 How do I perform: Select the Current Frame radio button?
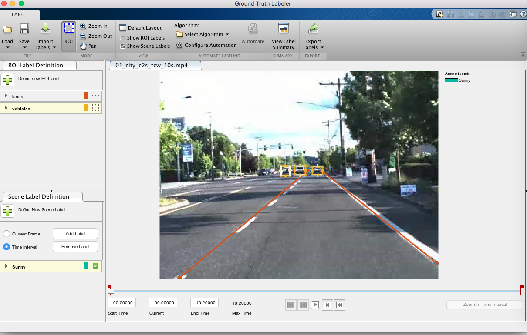tap(7, 234)
